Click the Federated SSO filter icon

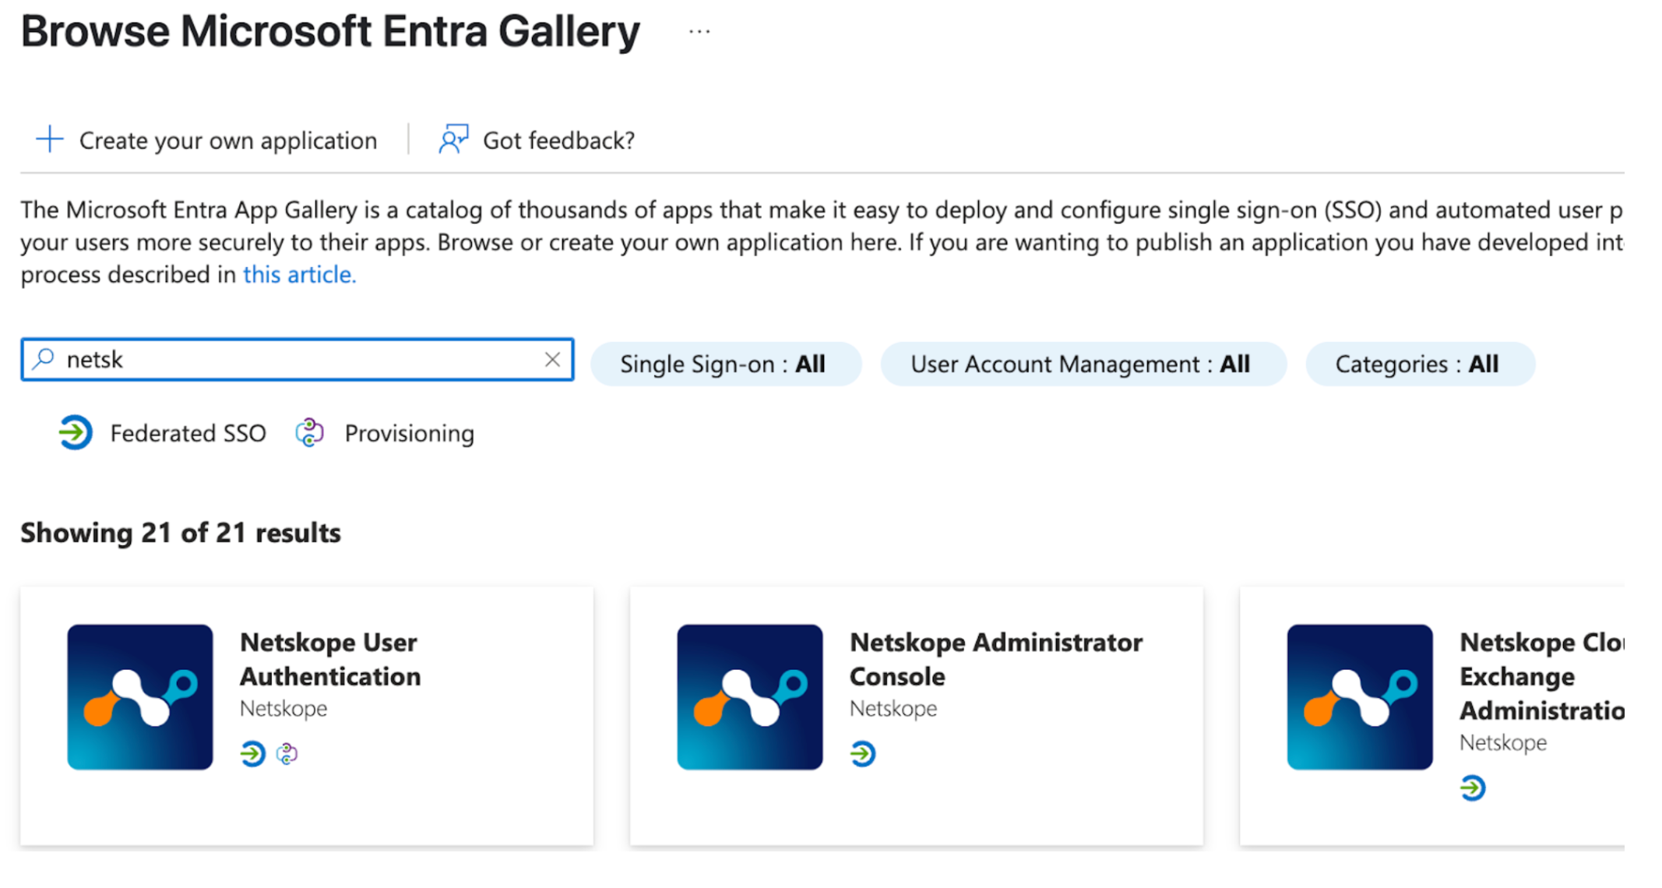coord(74,433)
